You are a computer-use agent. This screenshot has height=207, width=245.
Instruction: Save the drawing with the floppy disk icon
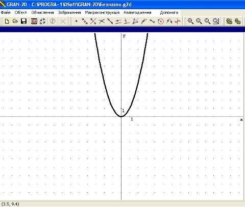click(23, 21)
